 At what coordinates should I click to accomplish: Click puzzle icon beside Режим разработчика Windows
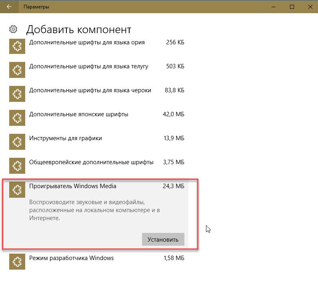[x=17, y=262]
